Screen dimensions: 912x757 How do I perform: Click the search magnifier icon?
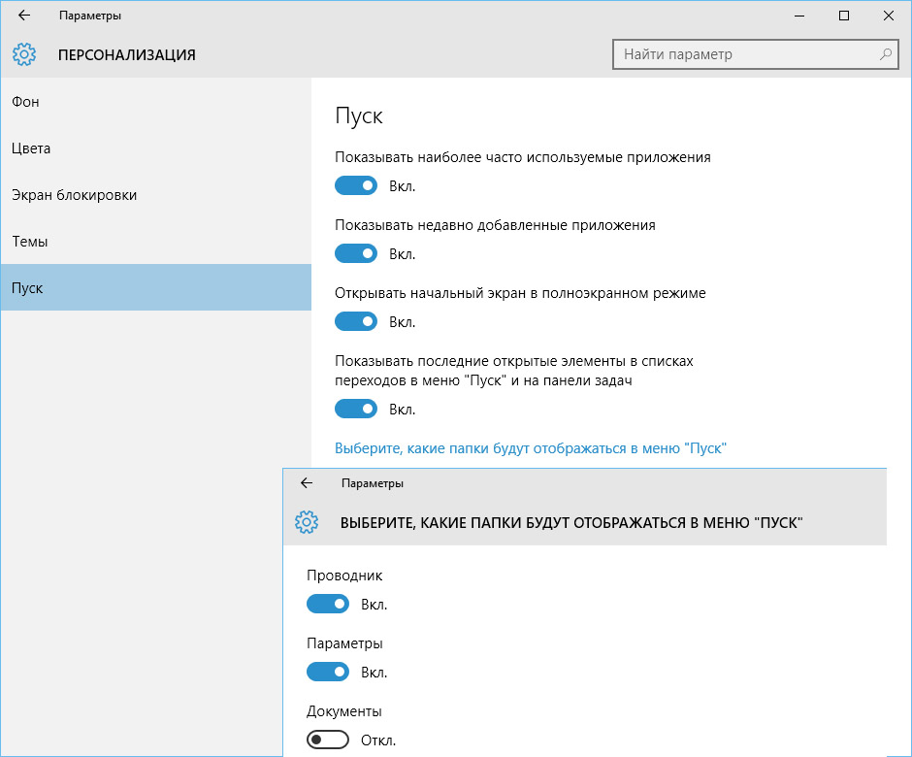(886, 54)
